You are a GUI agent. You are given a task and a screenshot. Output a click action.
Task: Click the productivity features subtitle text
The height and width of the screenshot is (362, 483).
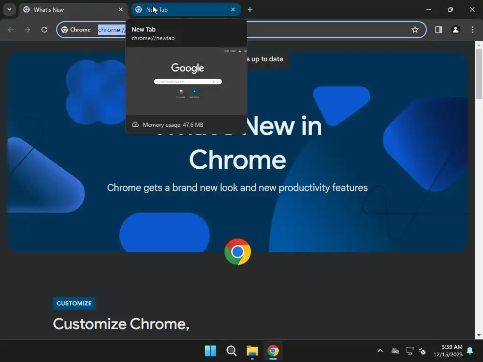pos(238,188)
